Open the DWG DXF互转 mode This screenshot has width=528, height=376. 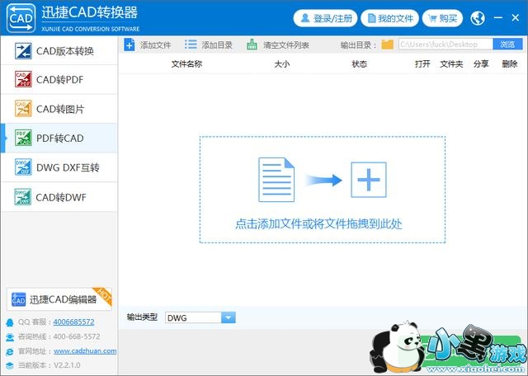[59, 167]
